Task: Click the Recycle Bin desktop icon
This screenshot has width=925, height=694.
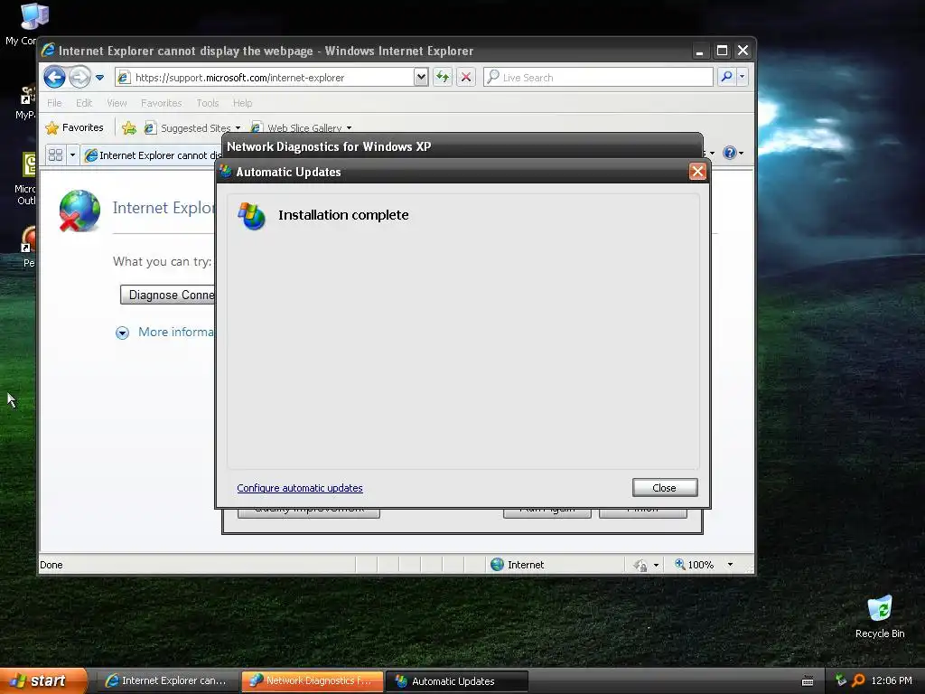Action: pos(880,616)
